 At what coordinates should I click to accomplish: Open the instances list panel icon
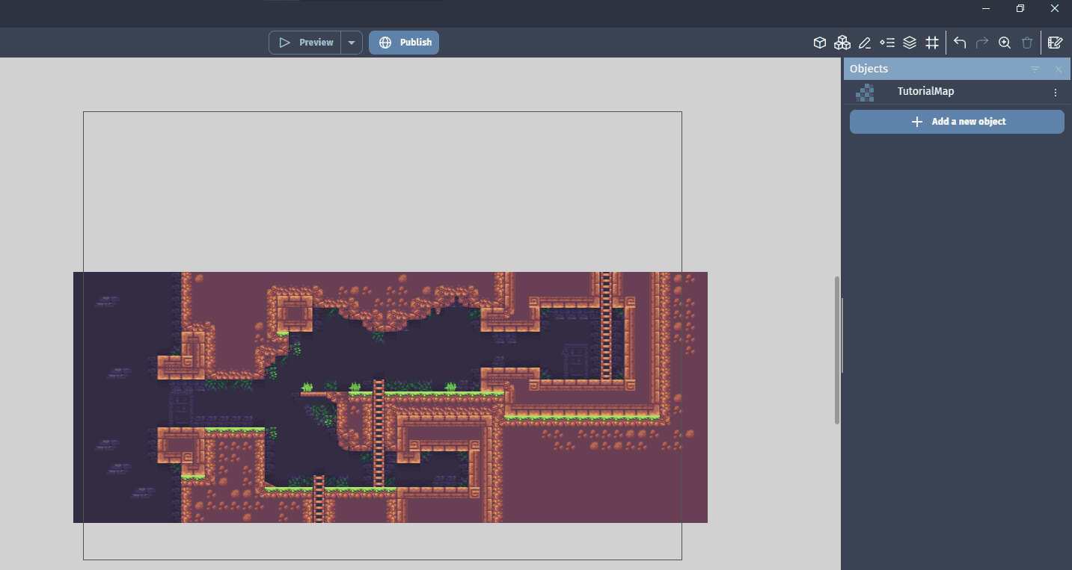(887, 43)
